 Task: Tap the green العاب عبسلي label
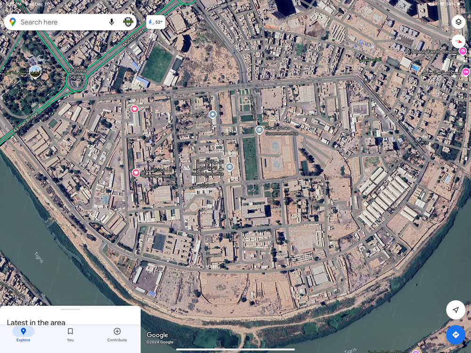pyautogui.click(x=370, y=59)
